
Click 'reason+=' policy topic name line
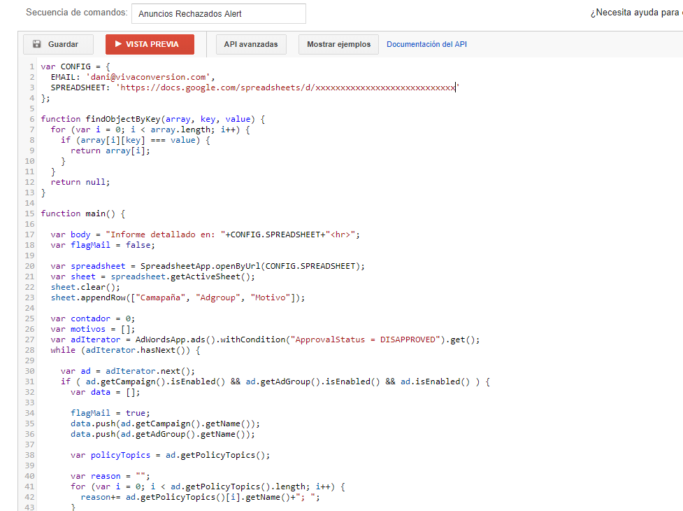click(x=201, y=497)
